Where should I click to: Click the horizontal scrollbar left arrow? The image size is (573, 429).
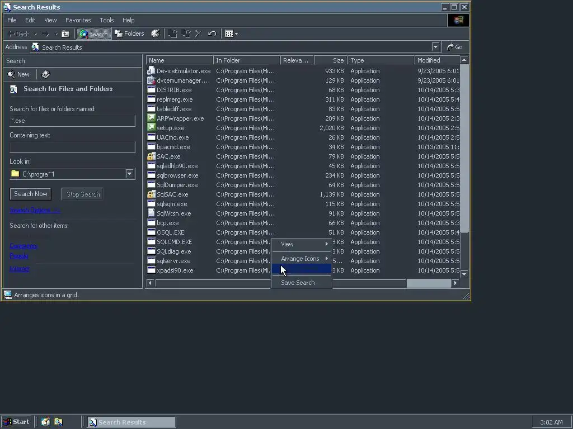click(150, 283)
